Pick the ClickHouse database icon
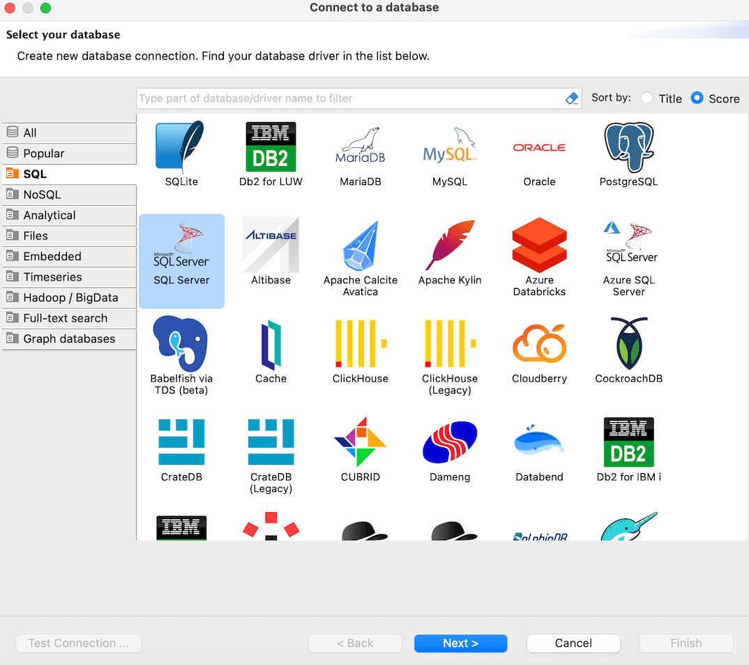Screen dimensions: 749x665 click(360, 345)
